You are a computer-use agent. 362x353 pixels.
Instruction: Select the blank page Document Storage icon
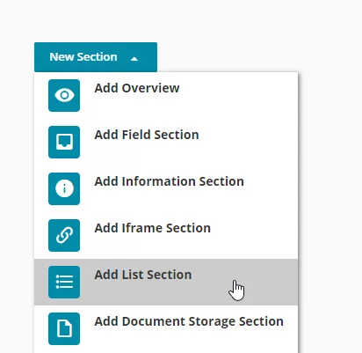64,328
